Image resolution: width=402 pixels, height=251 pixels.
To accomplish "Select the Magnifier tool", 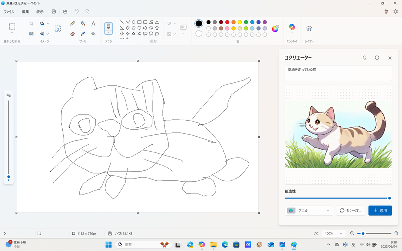I will click(x=93, y=34).
